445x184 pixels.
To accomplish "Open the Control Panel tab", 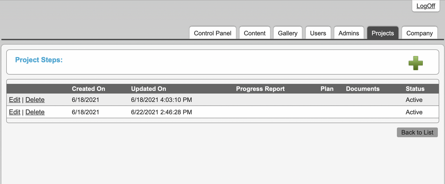I will click(x=212, y=33).
